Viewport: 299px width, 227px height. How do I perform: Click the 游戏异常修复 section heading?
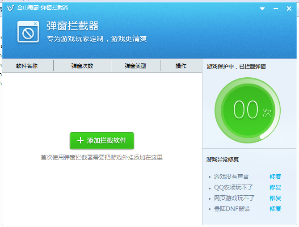223,159
